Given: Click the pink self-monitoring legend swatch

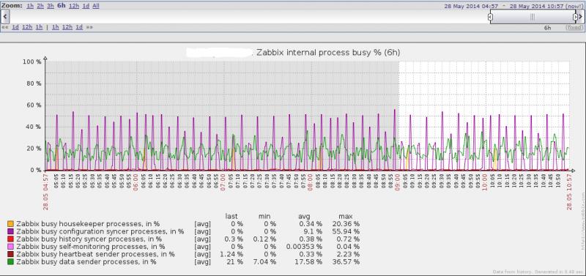Looking at the screenshot, I should click(x=10, y=247).
